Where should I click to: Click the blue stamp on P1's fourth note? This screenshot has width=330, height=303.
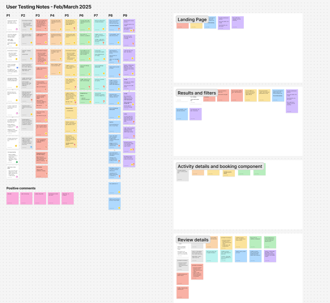[x=17, y=68]
